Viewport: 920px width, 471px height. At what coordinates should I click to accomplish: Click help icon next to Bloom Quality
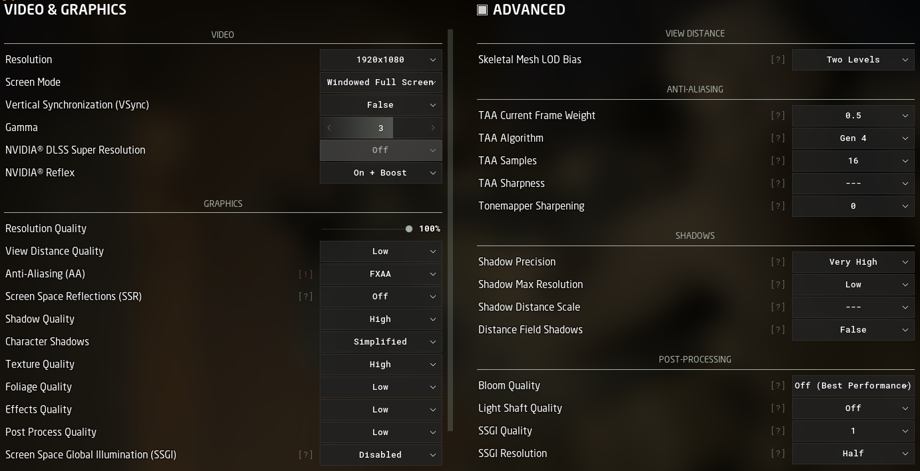(777, 386)
